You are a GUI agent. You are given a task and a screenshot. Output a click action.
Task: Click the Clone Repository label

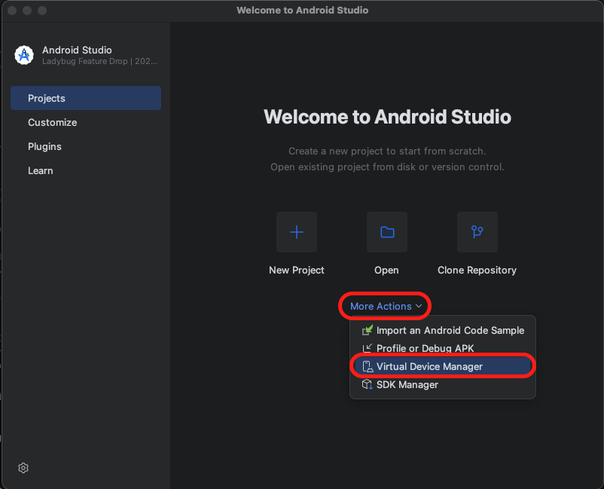(x=477, y=270)
